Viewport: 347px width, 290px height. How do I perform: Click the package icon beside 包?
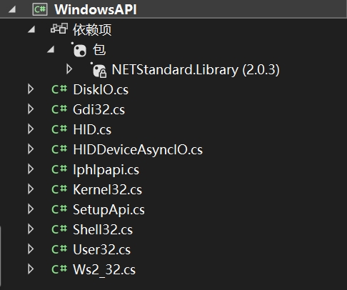(79, 49)
